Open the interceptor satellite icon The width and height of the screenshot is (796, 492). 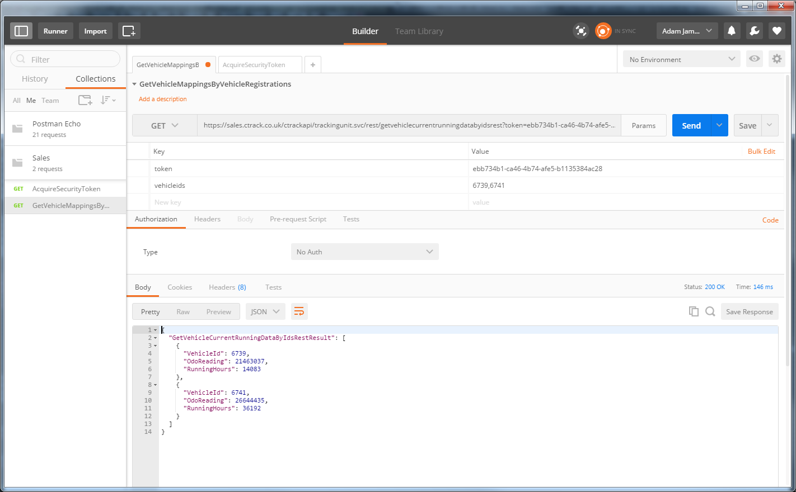tap(581, 31)
